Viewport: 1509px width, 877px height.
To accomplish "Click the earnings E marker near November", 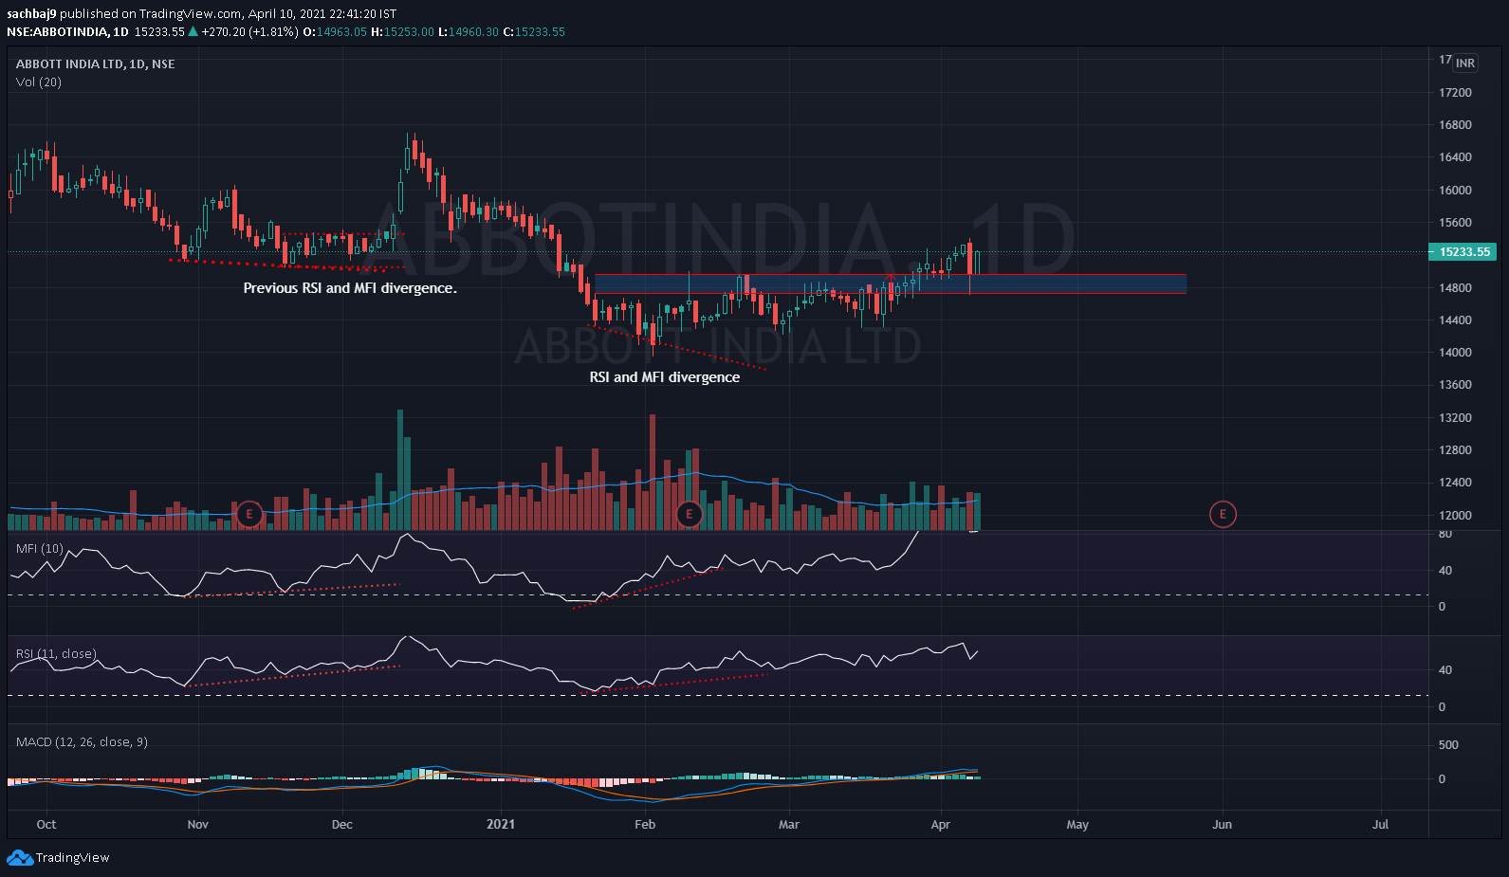I will pos(249,514).
